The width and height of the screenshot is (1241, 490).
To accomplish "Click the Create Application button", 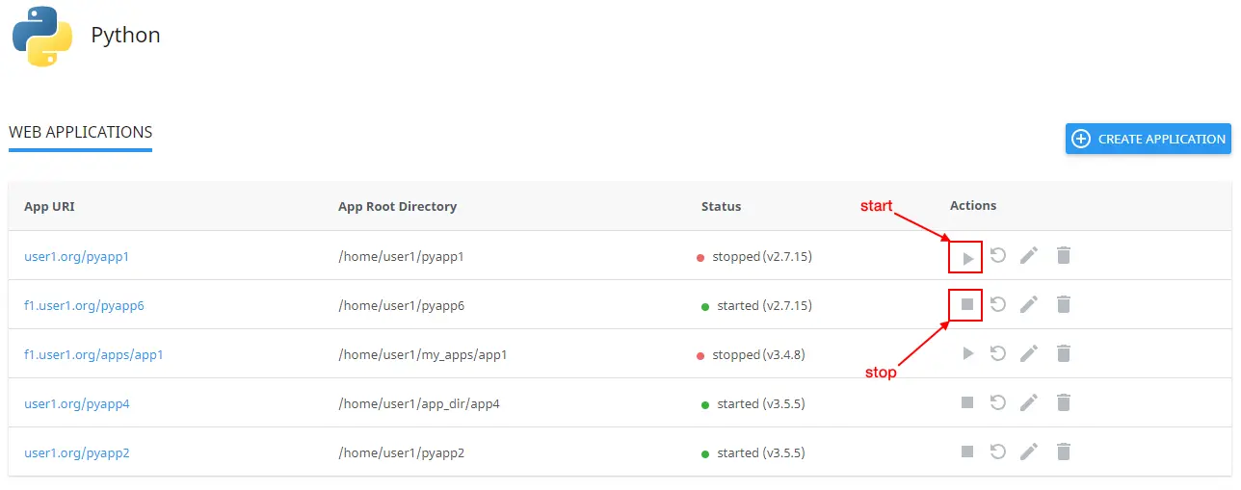I will pyautogui.click(x=1148, y=139).
